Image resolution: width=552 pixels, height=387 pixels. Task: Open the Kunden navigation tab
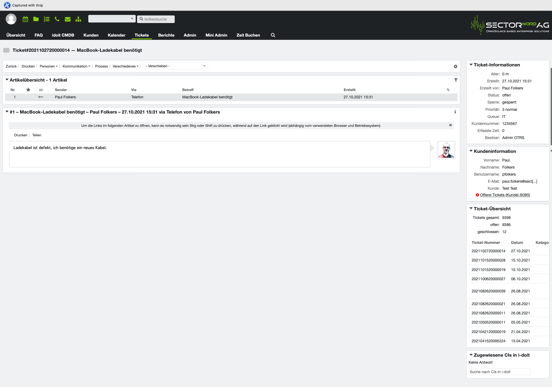pyautogui.click(x=91, y=35)
